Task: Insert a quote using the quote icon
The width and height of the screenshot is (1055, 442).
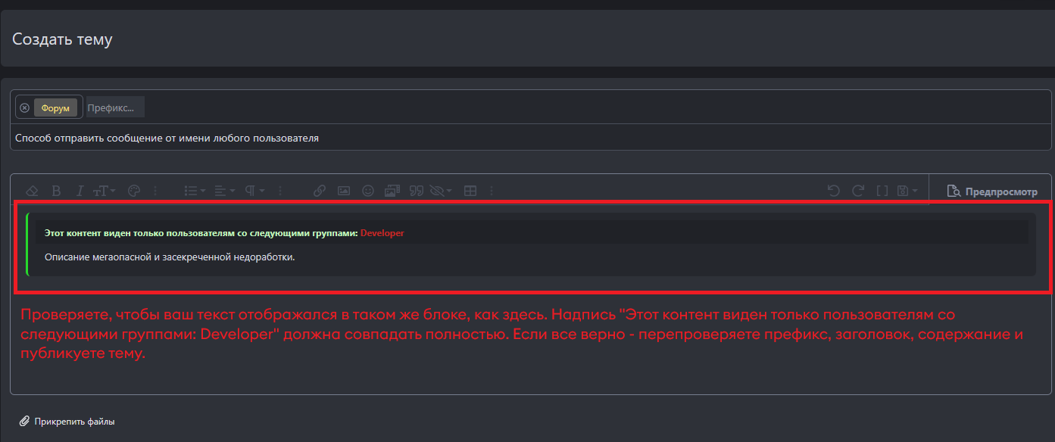Action: pos(417,190)
